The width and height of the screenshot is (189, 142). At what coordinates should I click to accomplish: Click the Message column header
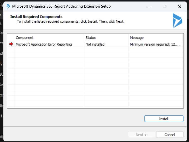(155, 38)
